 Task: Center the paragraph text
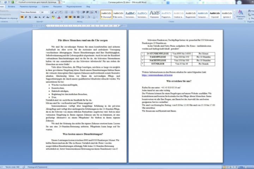70,17
